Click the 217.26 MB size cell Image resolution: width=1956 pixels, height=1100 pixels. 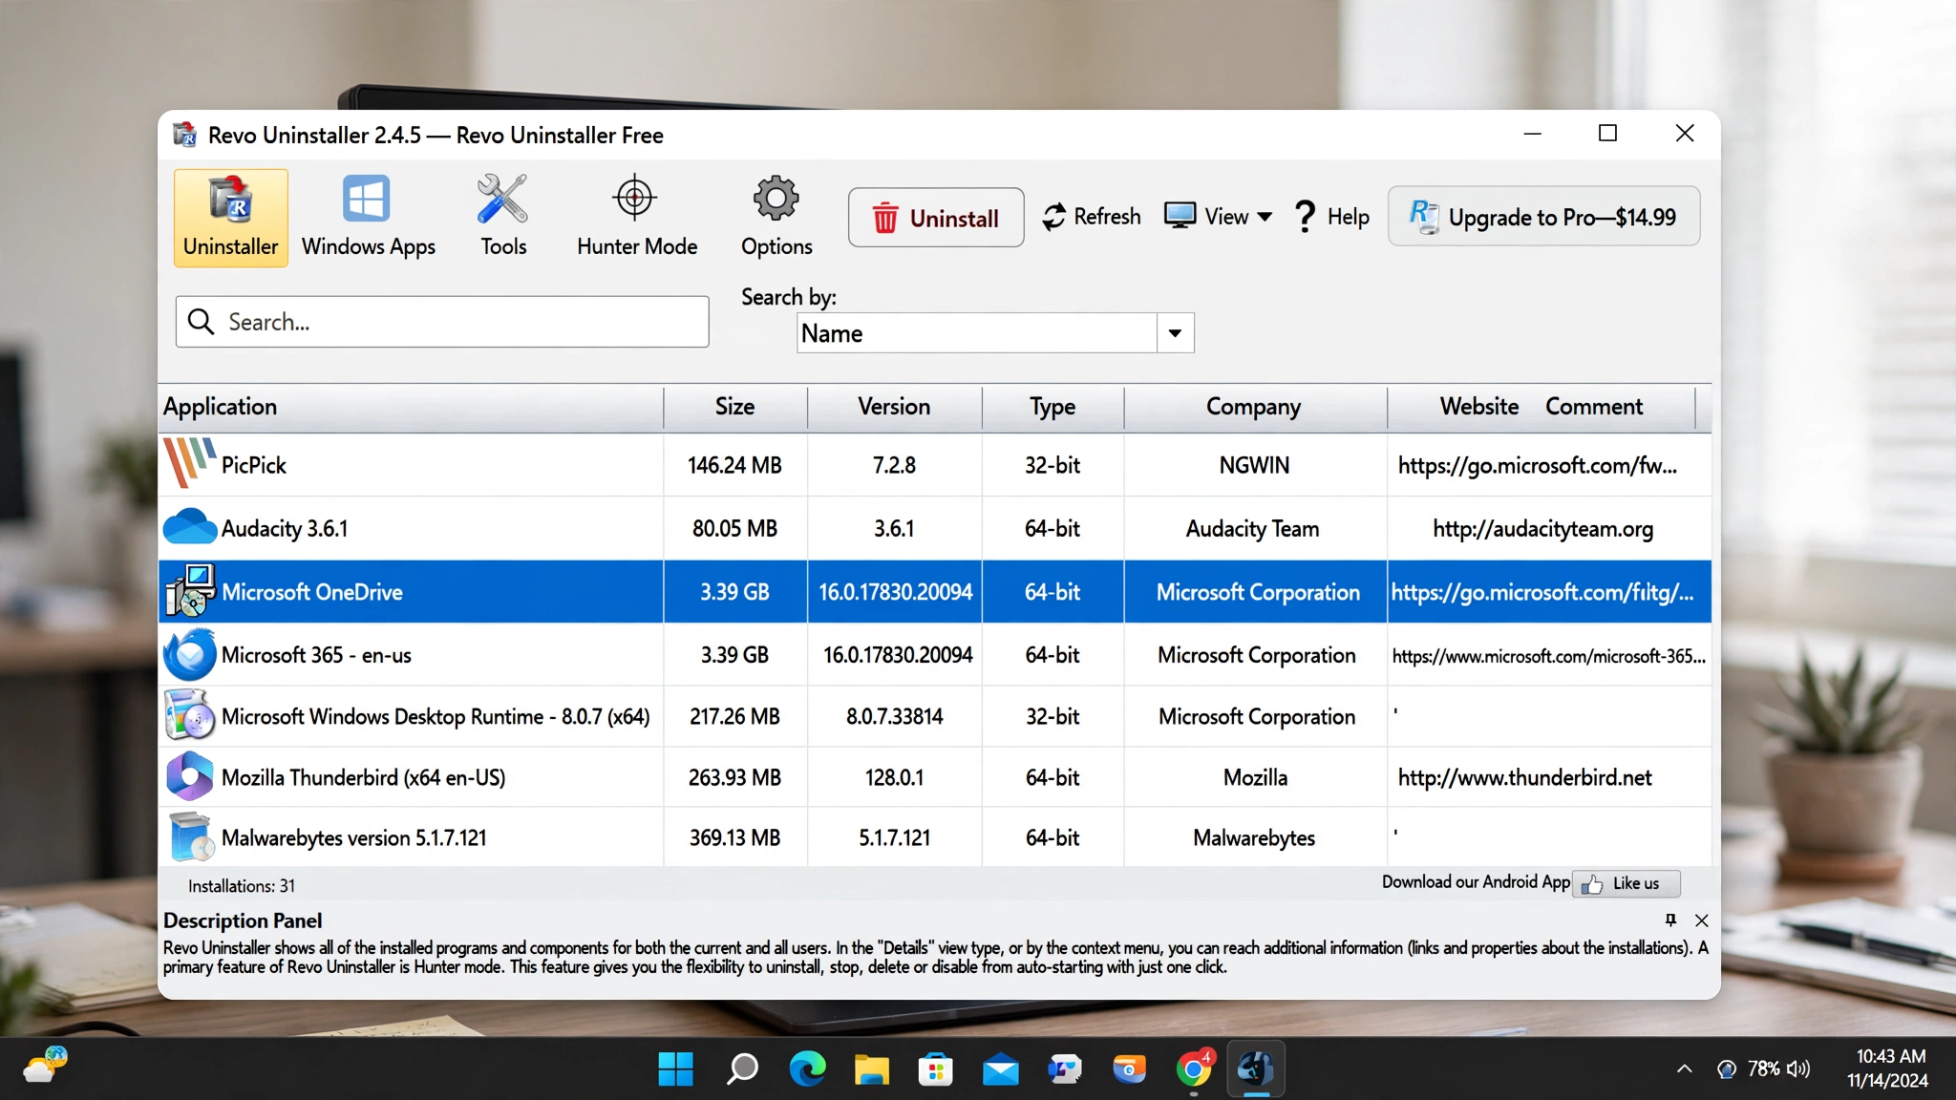(x=735, y=716)
